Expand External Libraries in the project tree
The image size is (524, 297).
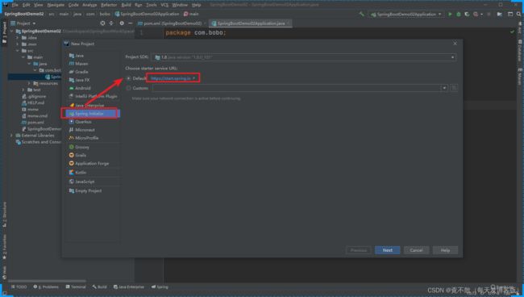(11, 136)
